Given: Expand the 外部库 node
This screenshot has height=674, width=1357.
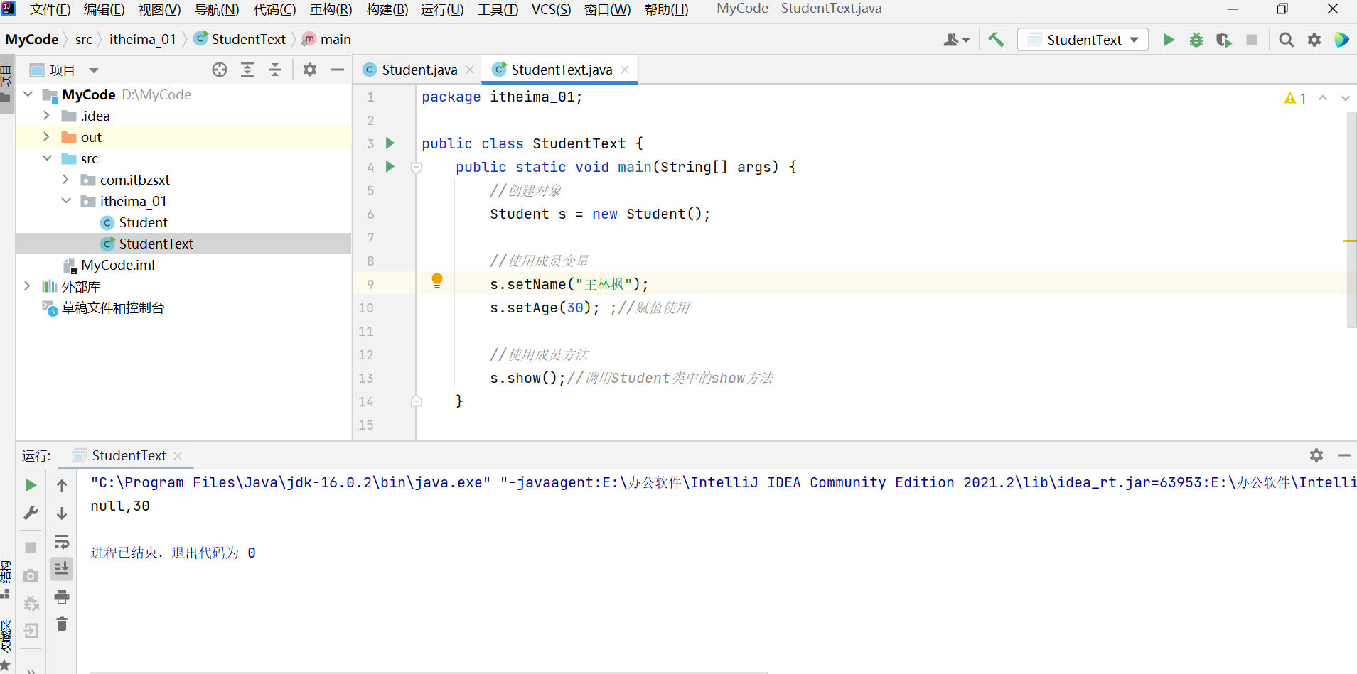Looking at the screenshot, I should [x=28, y=286].
